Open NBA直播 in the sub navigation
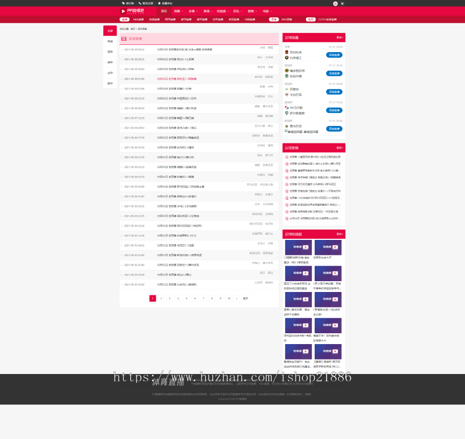Viewport: 465px width, 439px height. pos(138,20)
